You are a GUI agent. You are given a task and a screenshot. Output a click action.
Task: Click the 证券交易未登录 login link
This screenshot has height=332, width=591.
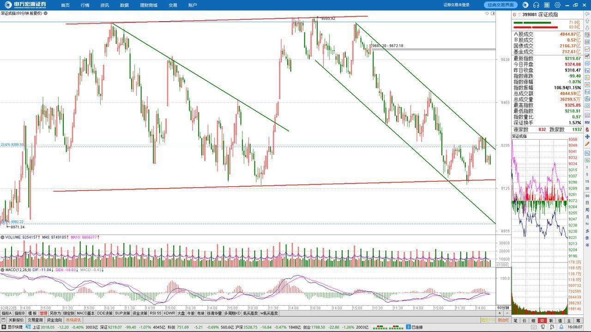[457, 5]
